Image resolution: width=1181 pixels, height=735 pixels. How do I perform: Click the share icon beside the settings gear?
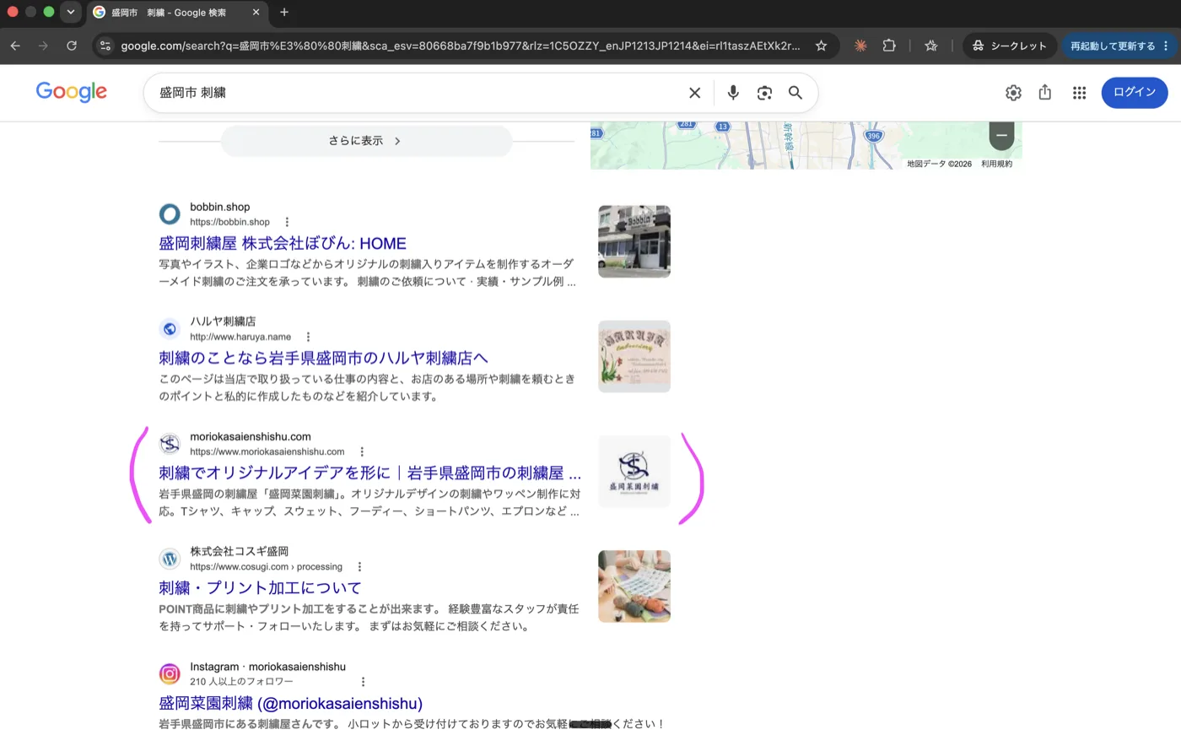[1045, 93]
